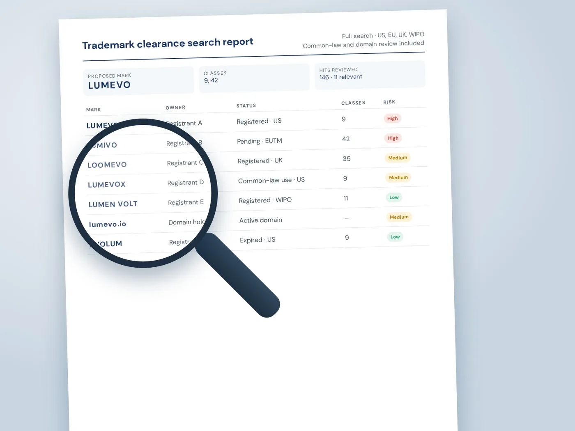
Task: Select the "lumevo.io" mark entry
Action: tap(108, 224)
